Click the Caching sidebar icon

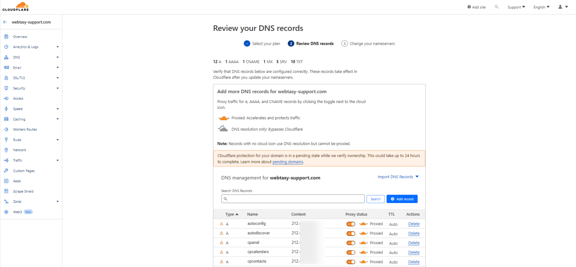click(x=6, y=119)
